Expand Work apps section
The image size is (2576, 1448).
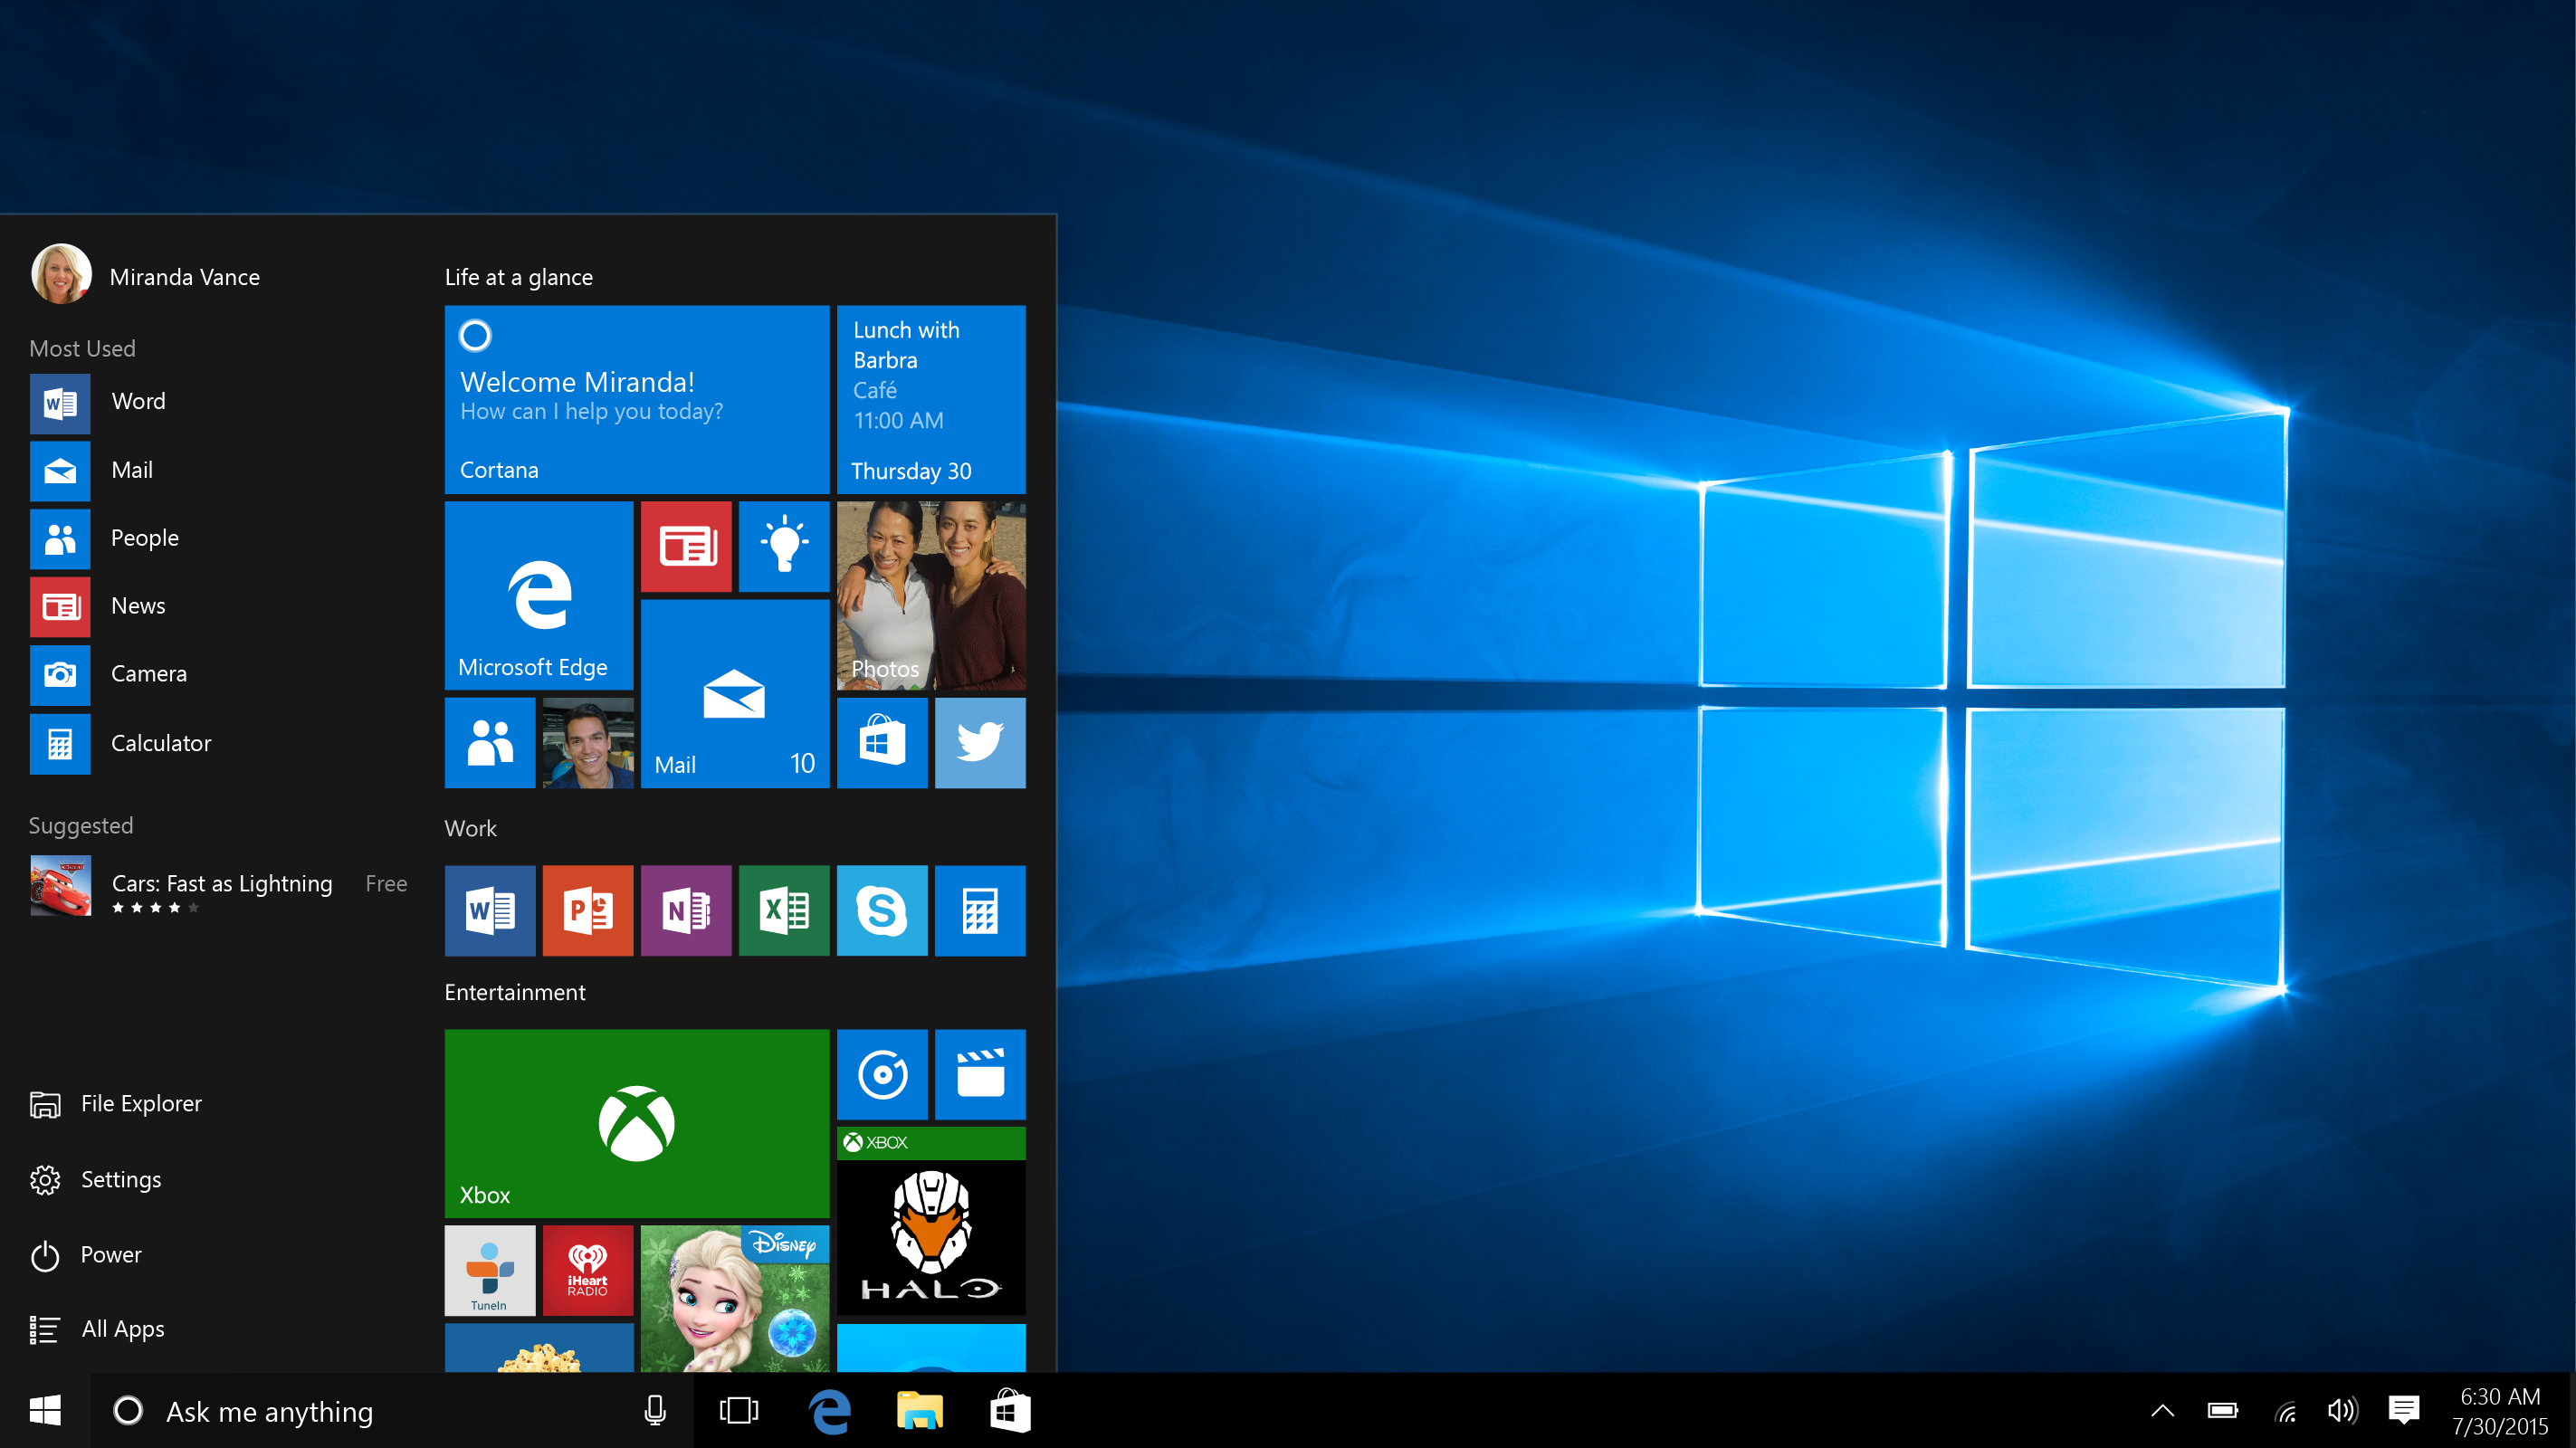(x=469, y=827)
